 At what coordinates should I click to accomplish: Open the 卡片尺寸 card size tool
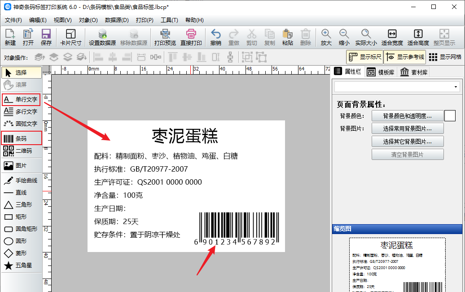(70, 37)
